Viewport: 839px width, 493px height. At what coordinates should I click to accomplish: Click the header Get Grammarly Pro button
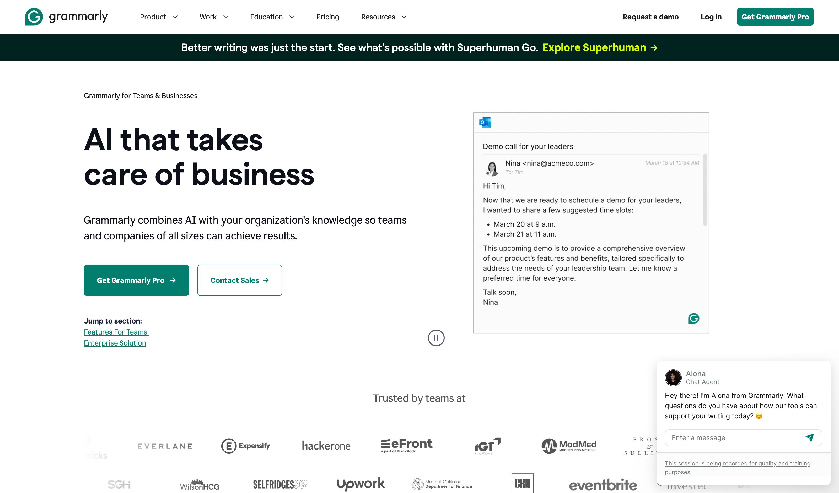pos(775,17)
